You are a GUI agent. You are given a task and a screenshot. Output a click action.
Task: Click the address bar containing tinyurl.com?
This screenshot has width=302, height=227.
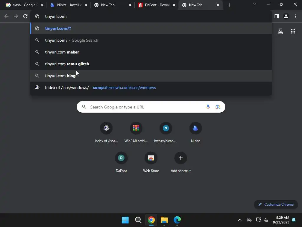pyautogui.click(x=151, y=17)
